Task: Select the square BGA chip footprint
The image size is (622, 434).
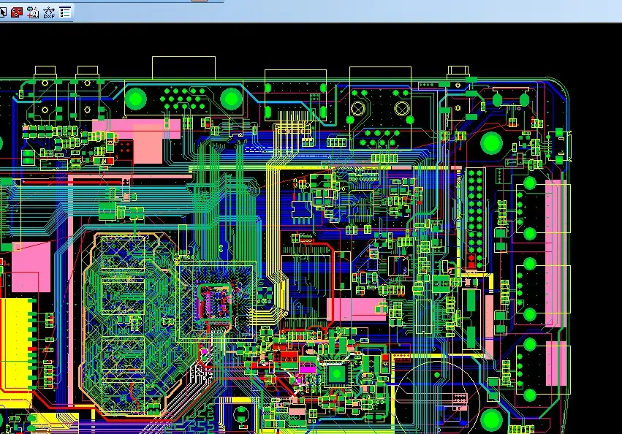Action: pos(216,300)
